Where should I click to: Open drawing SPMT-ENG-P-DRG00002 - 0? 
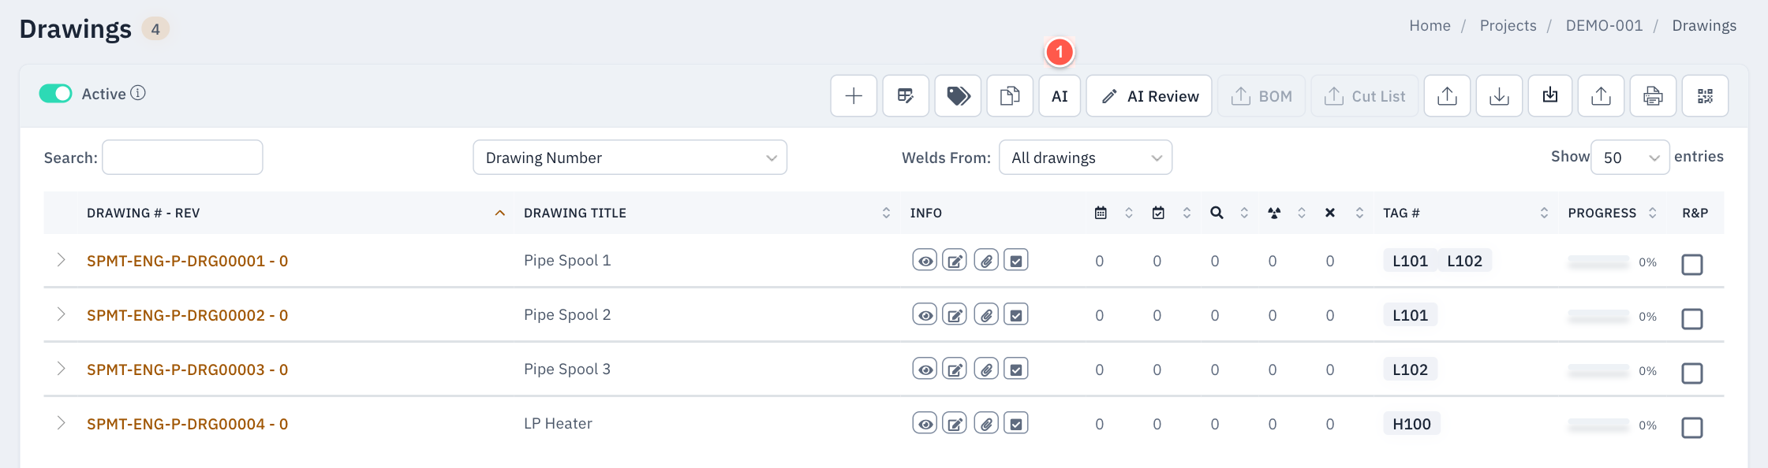187,315
